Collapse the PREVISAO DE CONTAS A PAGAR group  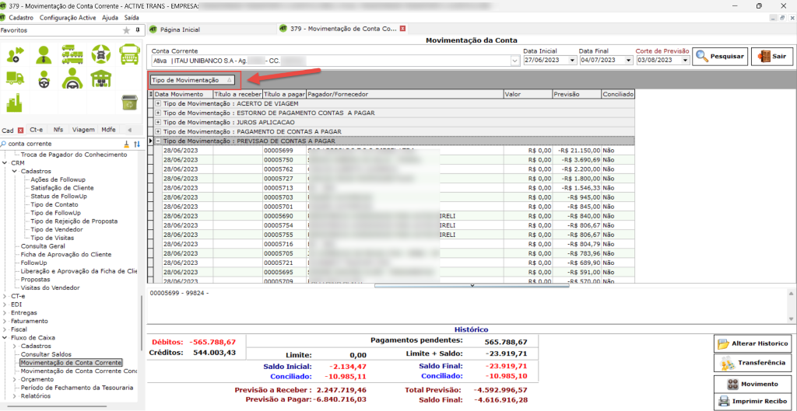tap(158, 141)
